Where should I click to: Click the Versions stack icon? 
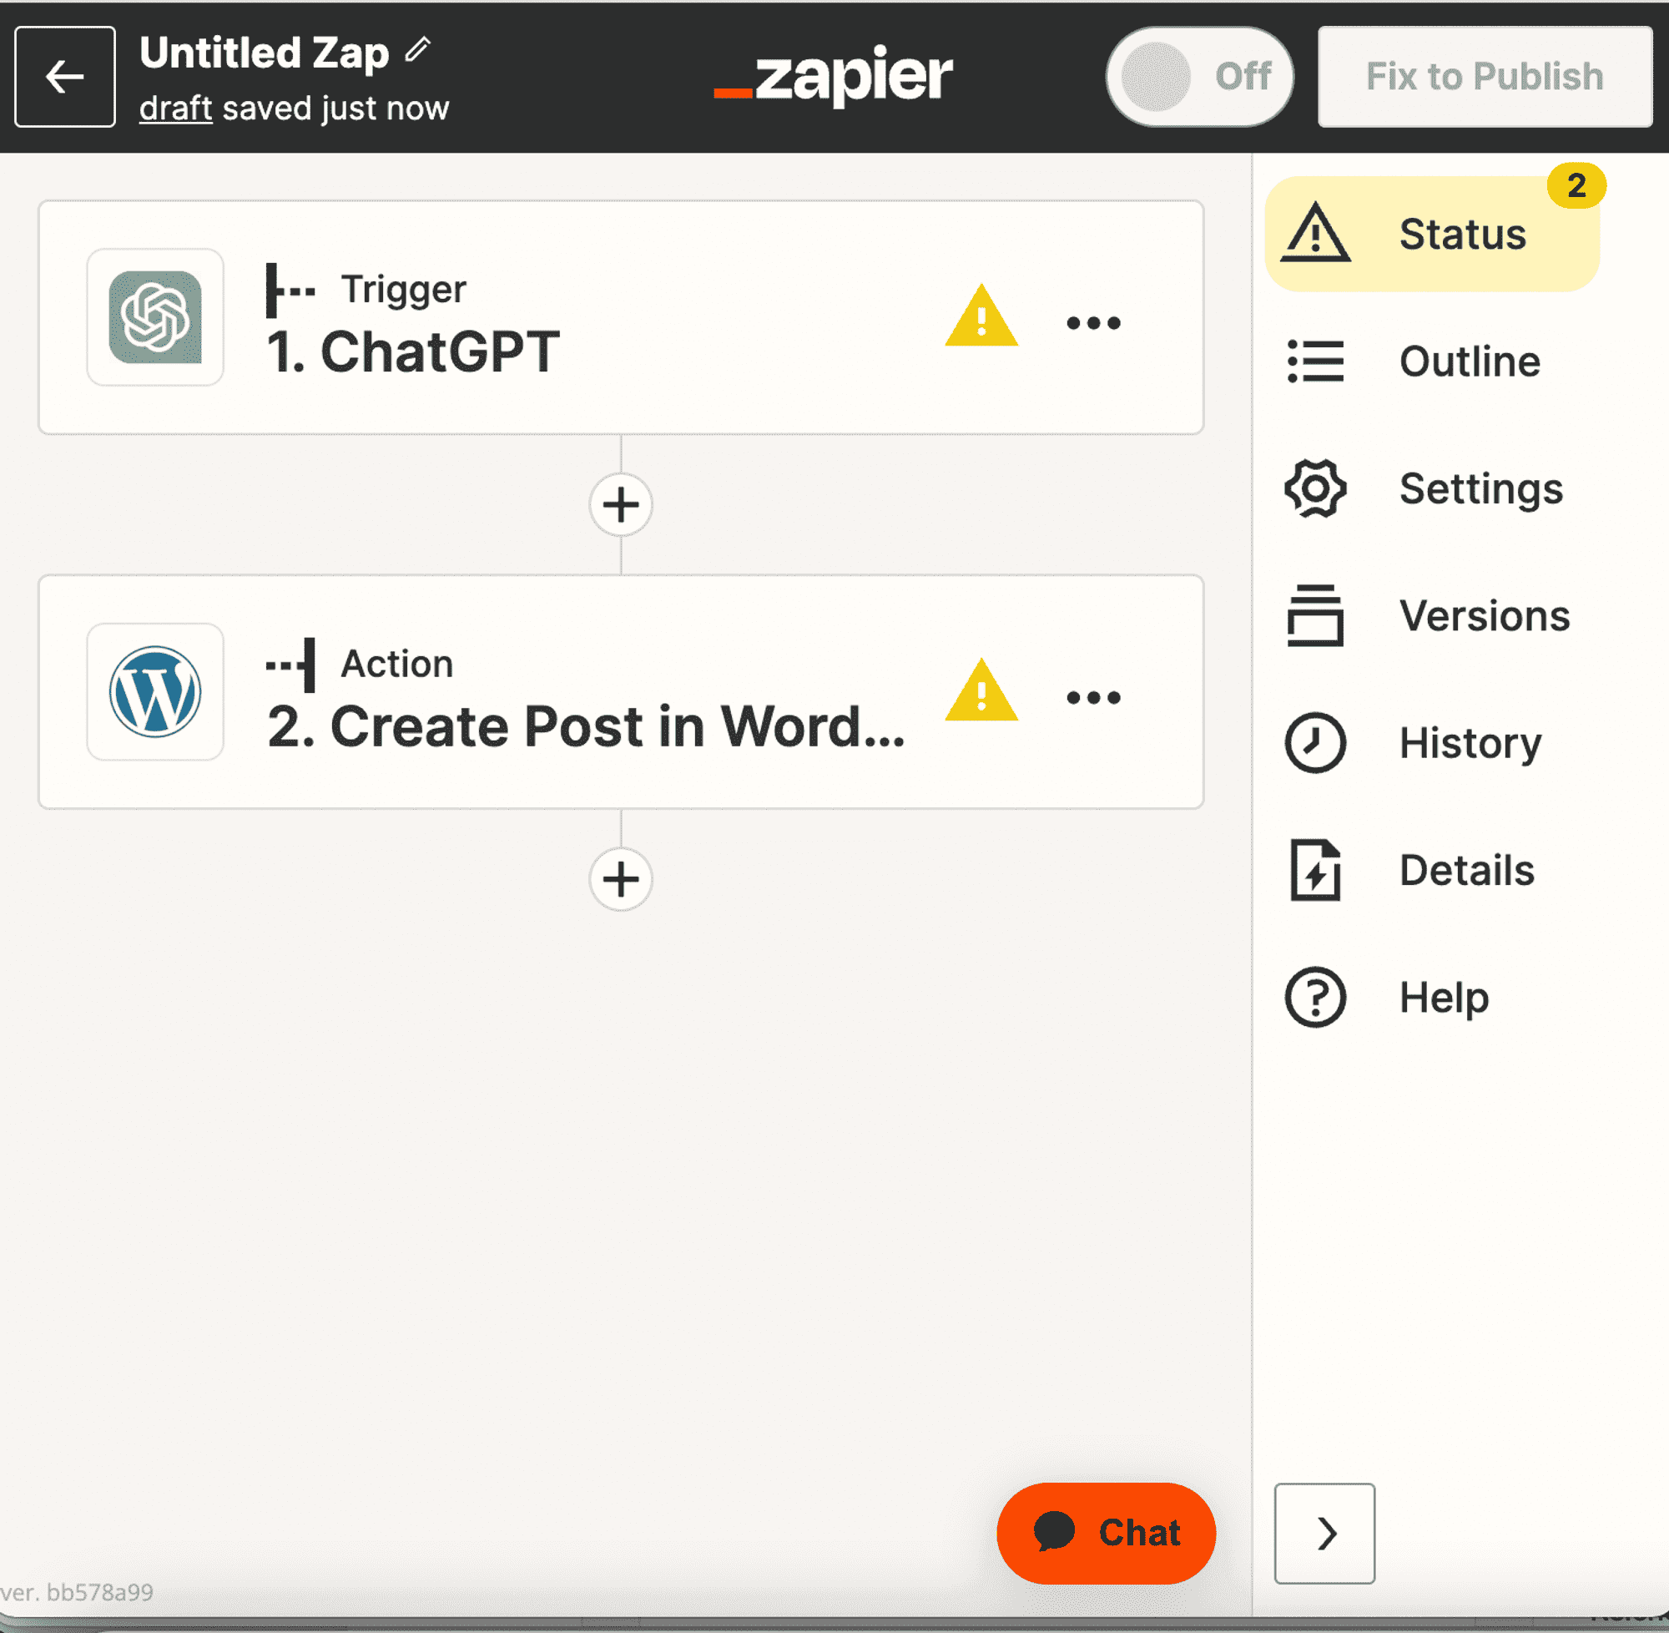coord(1316,616)
